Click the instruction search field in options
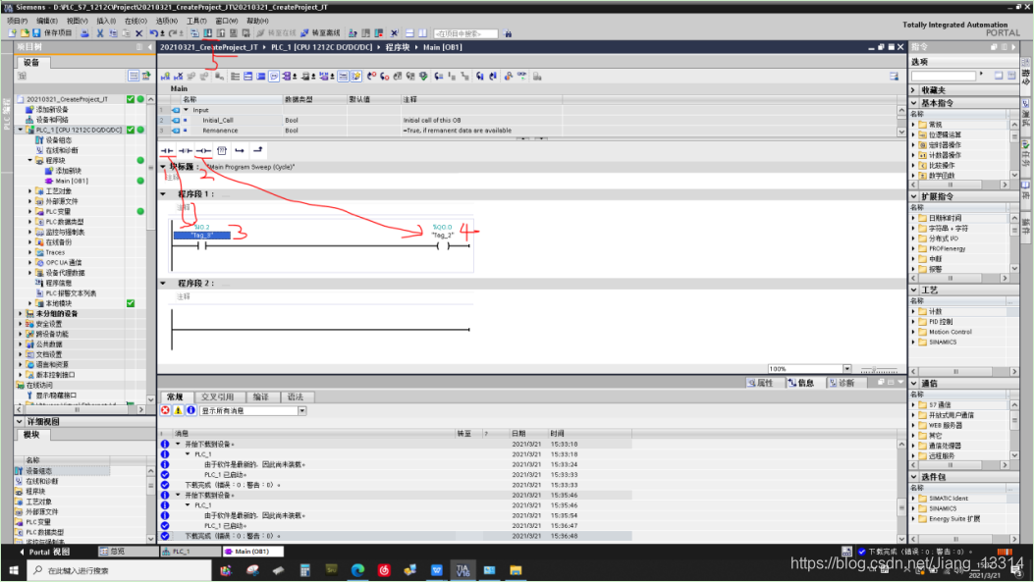 (944, 76)
